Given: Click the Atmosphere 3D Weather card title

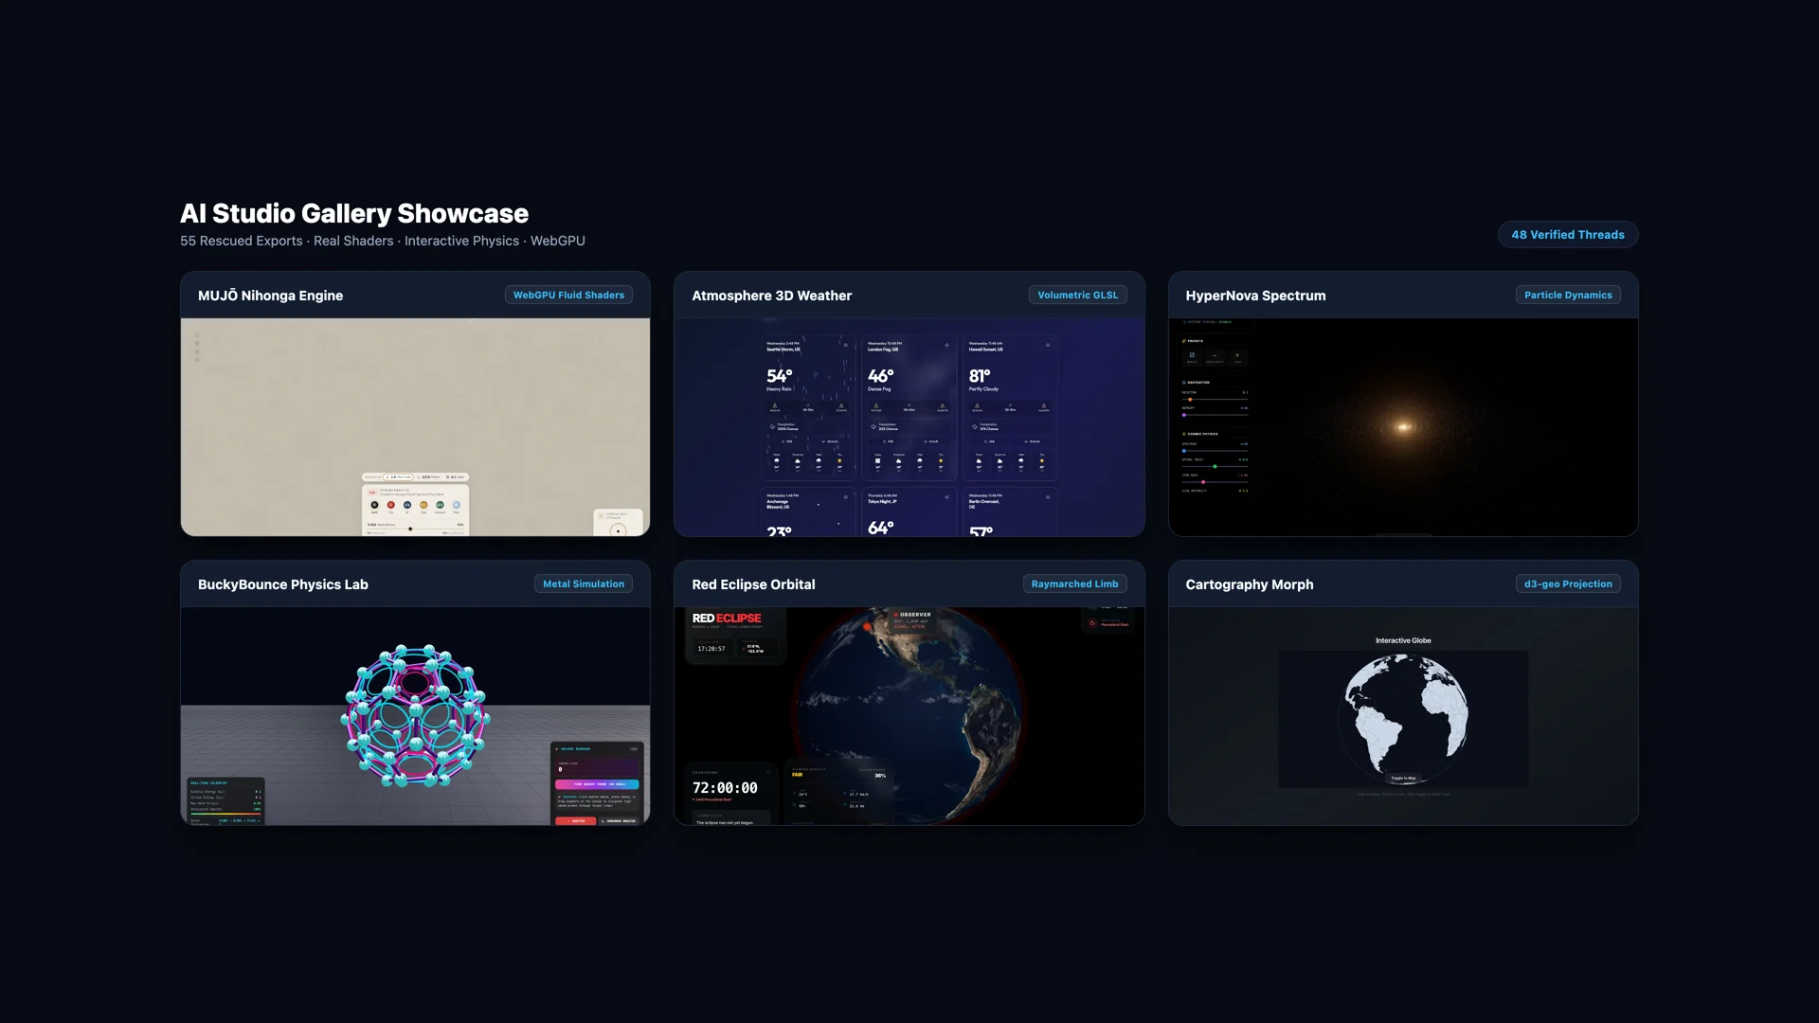Looking at the screenshot, I should click(771, 296).
